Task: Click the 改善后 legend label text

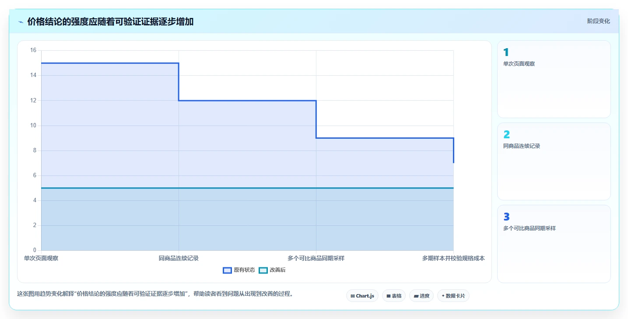Action: pos(277,270)
